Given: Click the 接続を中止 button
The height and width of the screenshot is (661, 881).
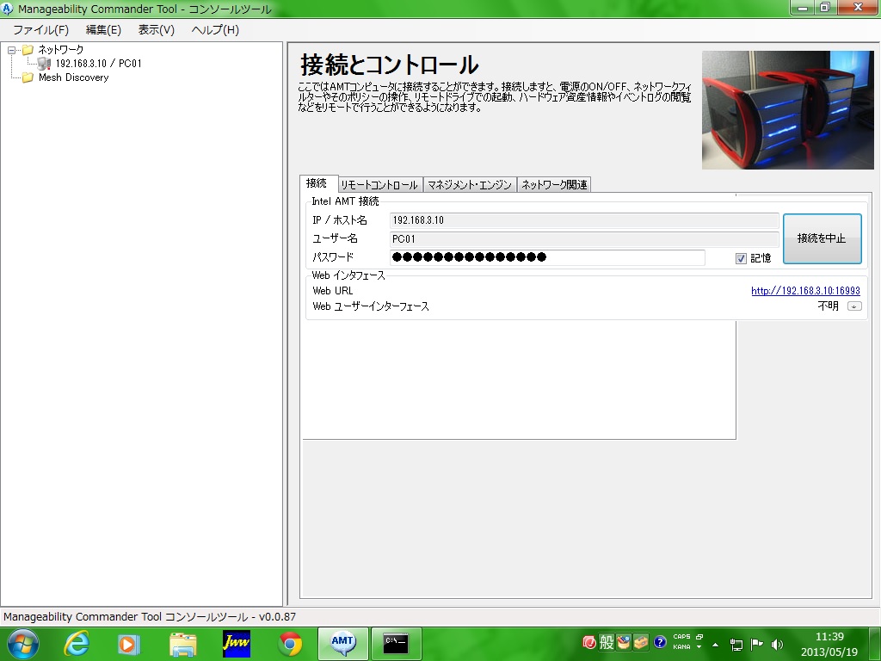Looking at the screenshot, I should (822, 238).
